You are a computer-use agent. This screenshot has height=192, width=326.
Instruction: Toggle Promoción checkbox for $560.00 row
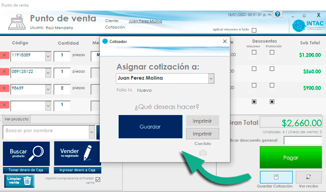coord(272,68)
